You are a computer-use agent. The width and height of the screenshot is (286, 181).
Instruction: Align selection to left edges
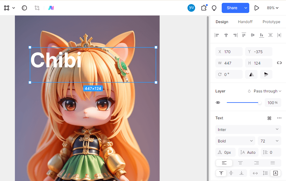pos(217,35)
